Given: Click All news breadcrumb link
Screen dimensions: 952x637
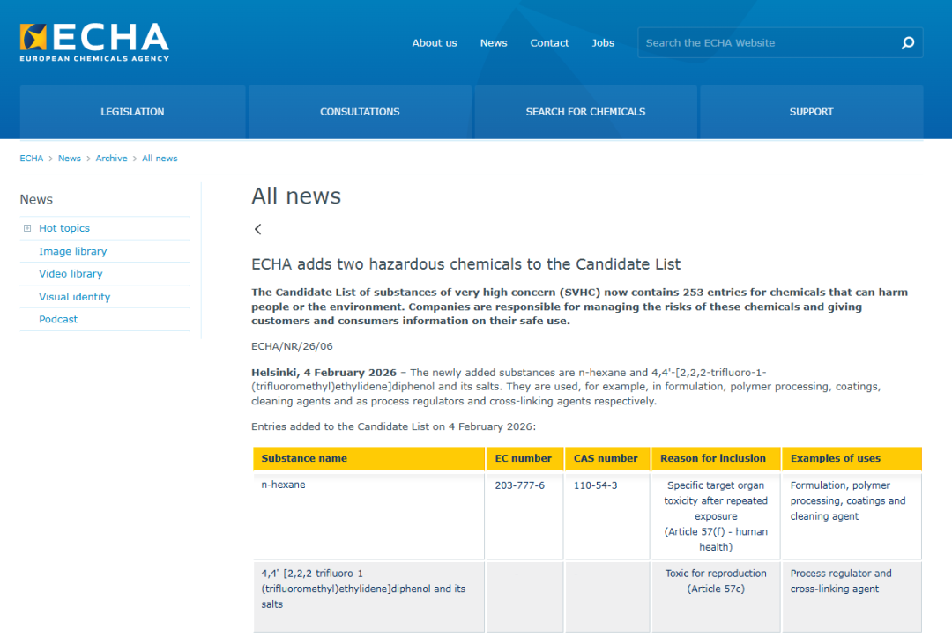Looking at the screenshot, I should point(160,159).
